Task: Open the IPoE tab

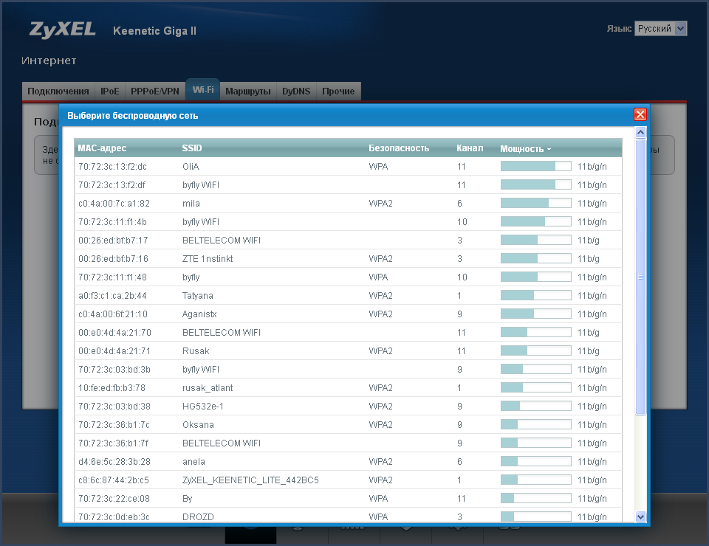Action: point(110,91)
